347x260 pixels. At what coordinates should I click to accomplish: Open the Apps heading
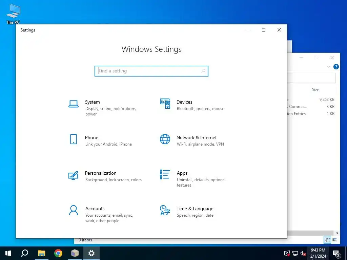click(182, 173)
